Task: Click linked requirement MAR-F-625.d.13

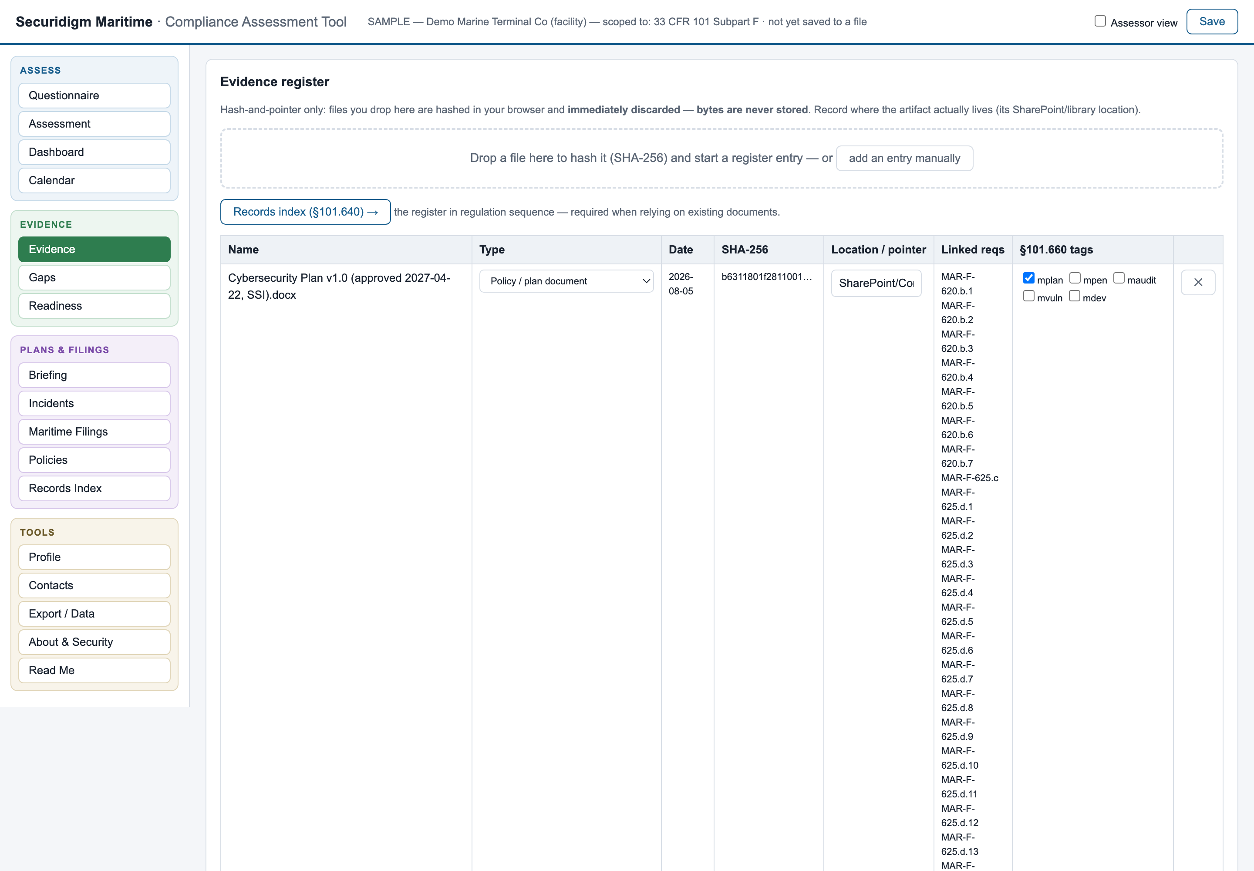Action: pyautogui.click(x=959, y=844)
